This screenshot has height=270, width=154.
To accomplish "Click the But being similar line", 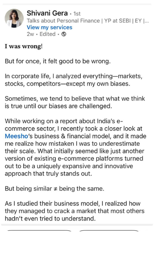I will point(55,189).
